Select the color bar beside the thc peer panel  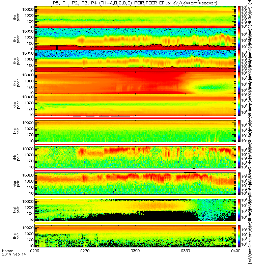[x=239, y=61]
